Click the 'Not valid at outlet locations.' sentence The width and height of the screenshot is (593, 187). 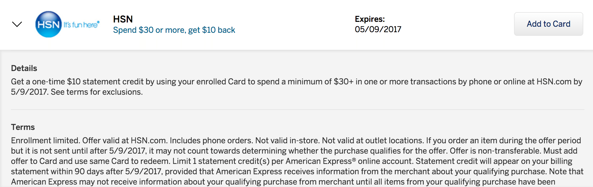tap(373, 141)
